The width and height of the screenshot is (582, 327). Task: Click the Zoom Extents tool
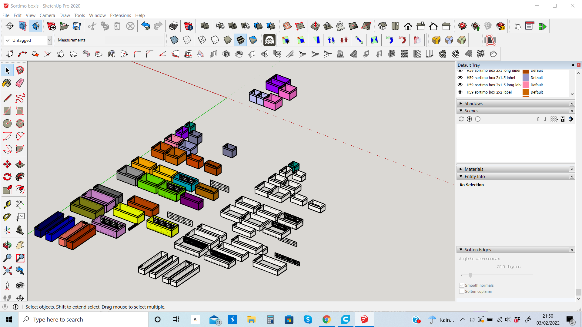tap(7, 270)
